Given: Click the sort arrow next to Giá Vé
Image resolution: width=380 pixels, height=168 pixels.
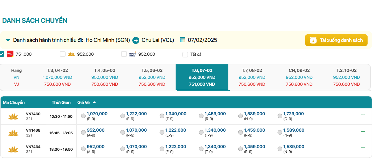Looking at the screenshot, I should (94, 102).
